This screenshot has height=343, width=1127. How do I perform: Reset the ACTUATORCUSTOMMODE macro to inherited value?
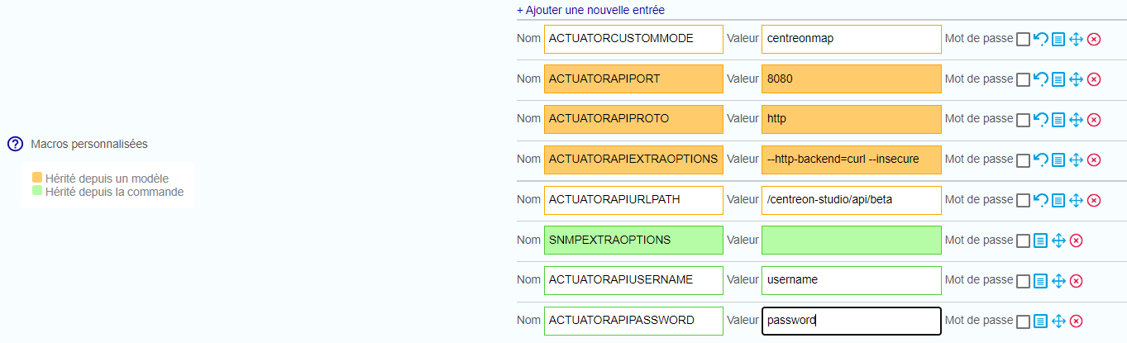pos(1041,39)
